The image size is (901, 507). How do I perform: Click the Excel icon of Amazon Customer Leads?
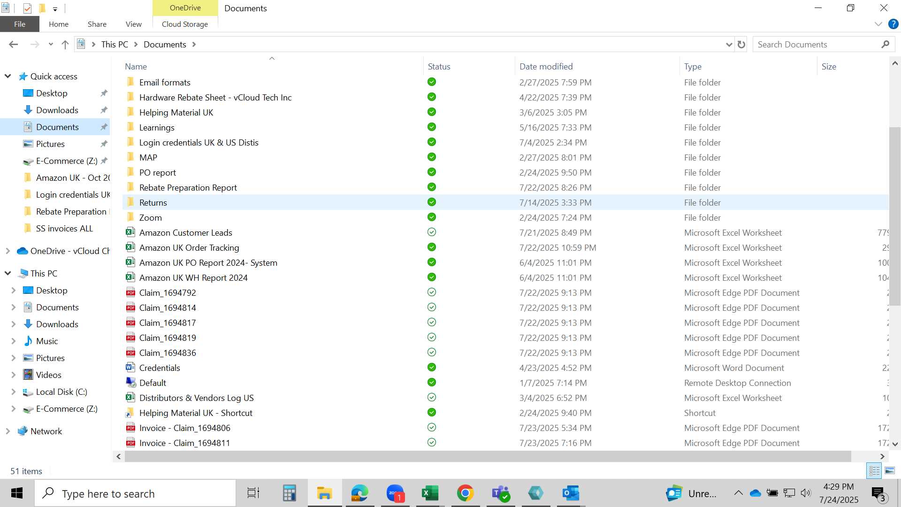(130, 232)
